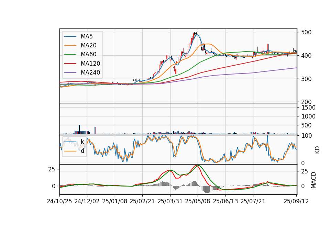The image size is (330, 237).
Task: Click the purple MA240 legend line sample
Action: click(70, 72)
